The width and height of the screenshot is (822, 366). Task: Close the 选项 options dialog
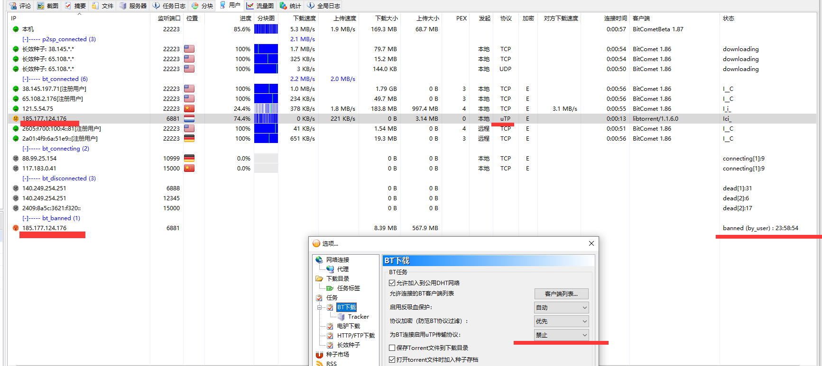tap(591, 243)
